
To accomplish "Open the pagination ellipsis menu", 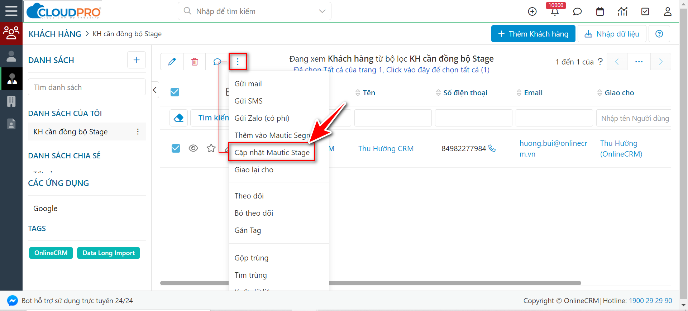I will pos(639,62).
